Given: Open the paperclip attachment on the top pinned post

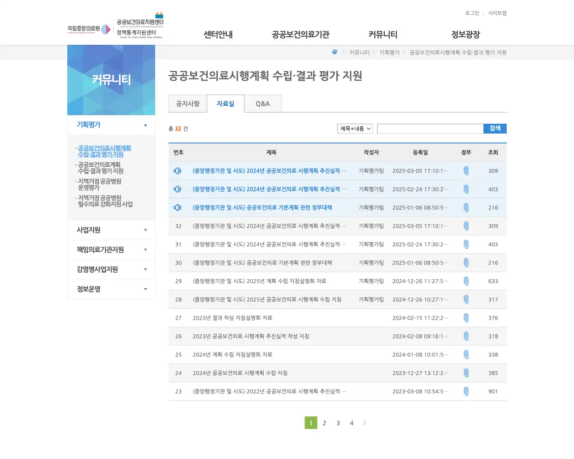Looking at the screenshot, I should pos(466,170).
